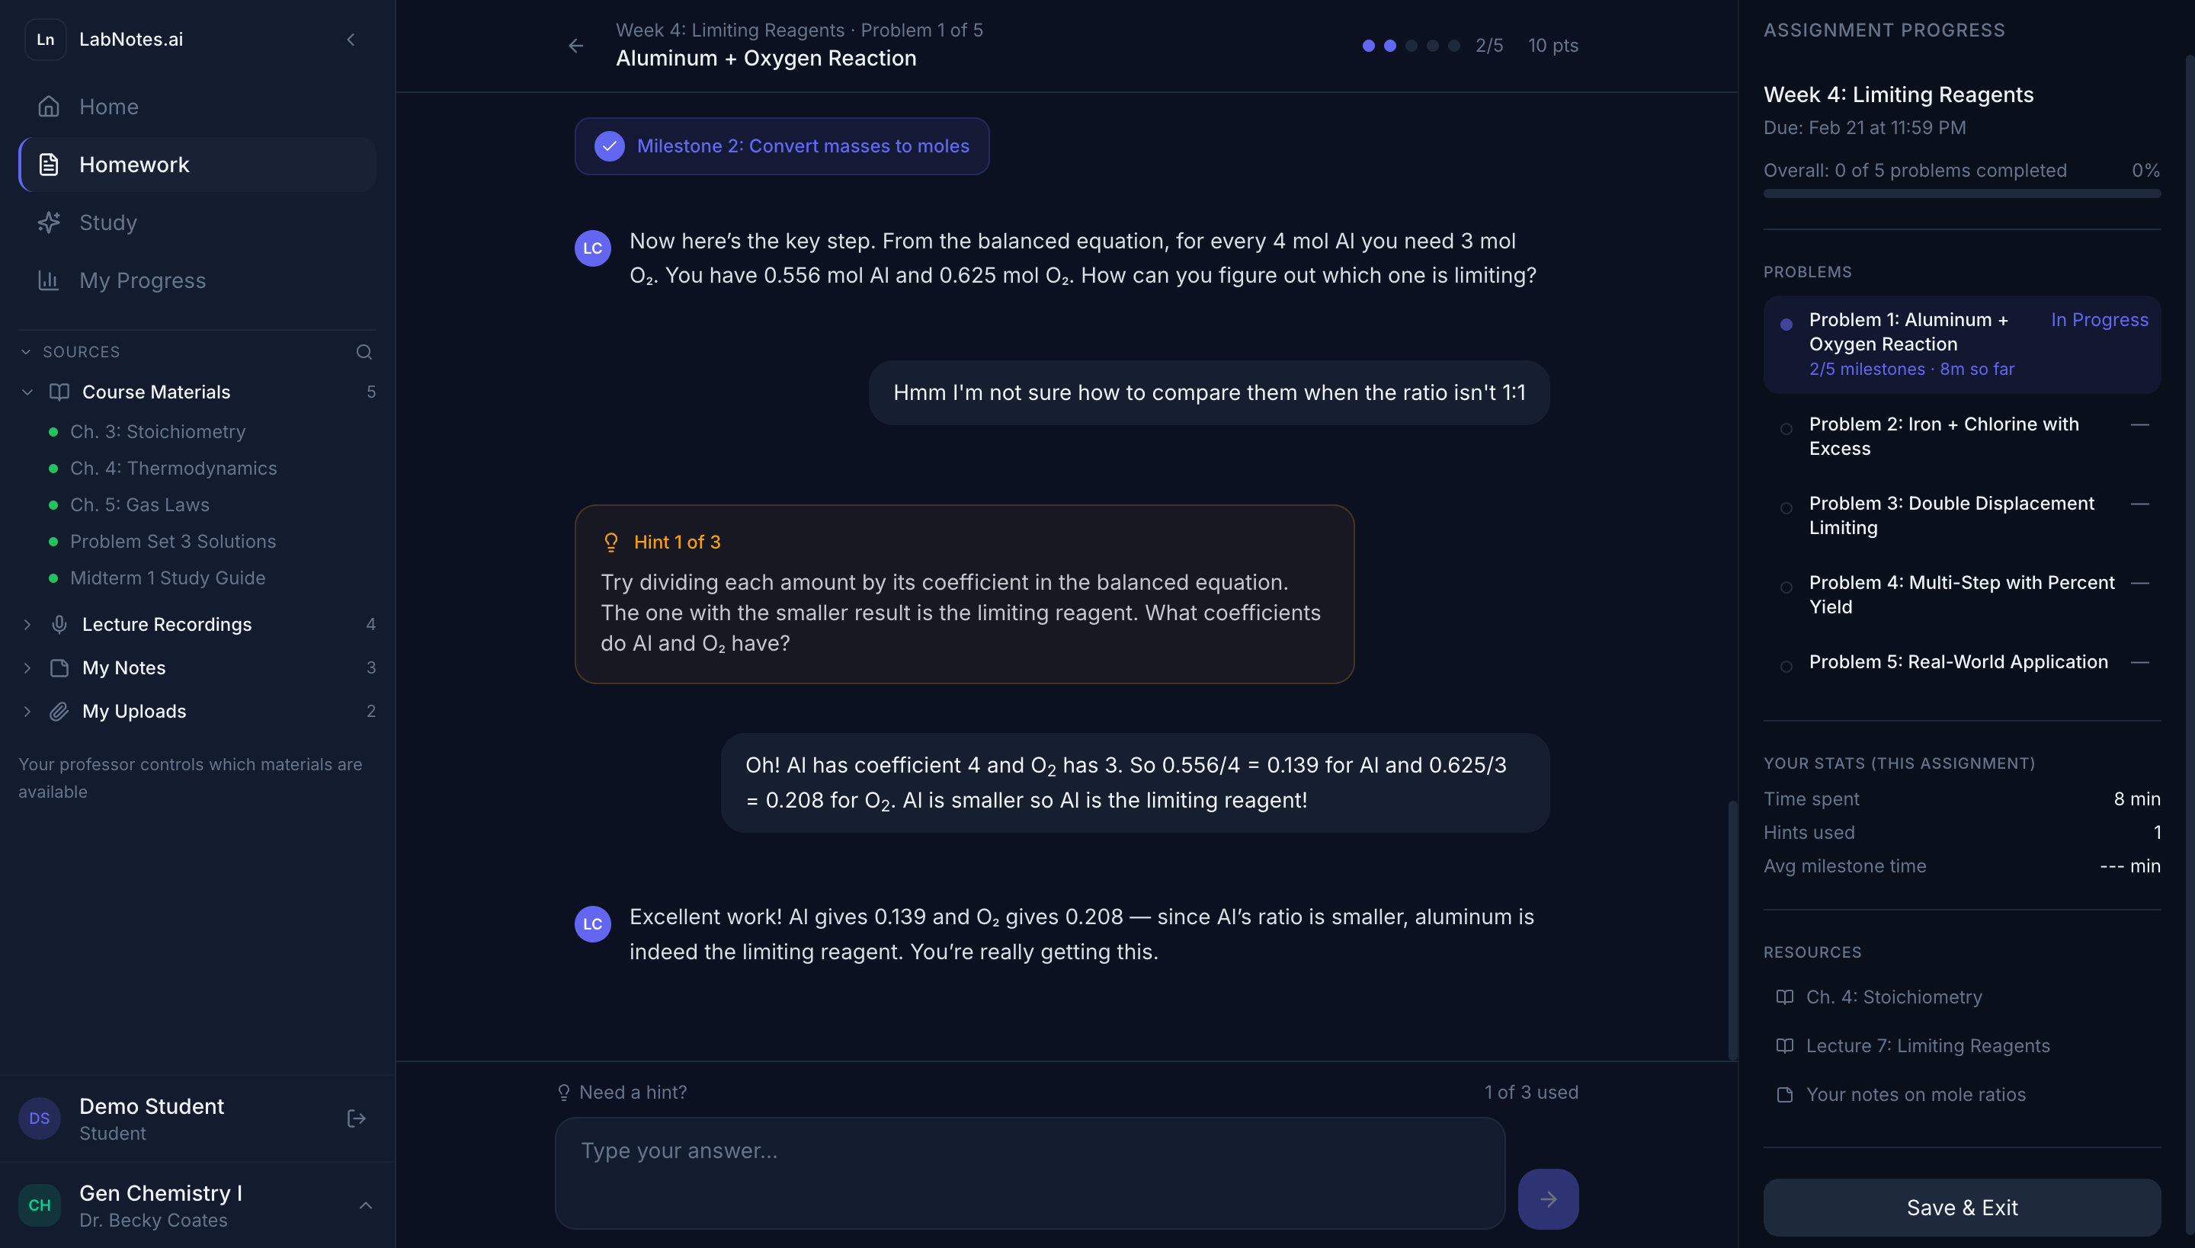Screen dimensions: 2195x1248
Task: Switch to the Homework section
Action: 135,164
